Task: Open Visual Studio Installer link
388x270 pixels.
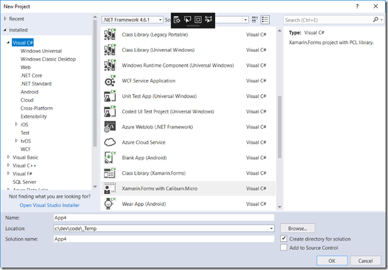Action: click(x=49, y=205)
